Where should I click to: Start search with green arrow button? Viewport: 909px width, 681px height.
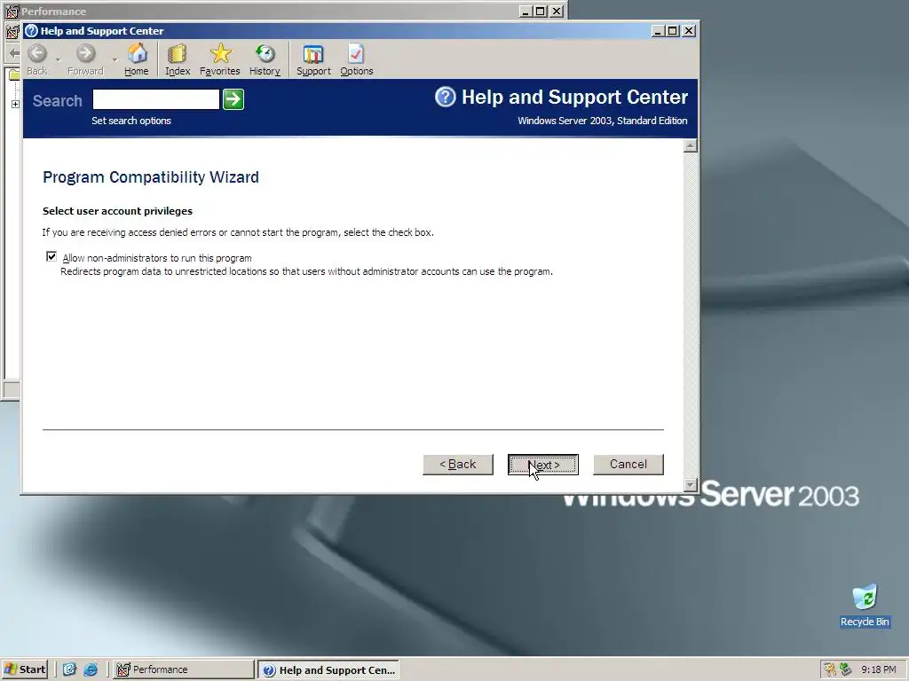click(233, 99)
